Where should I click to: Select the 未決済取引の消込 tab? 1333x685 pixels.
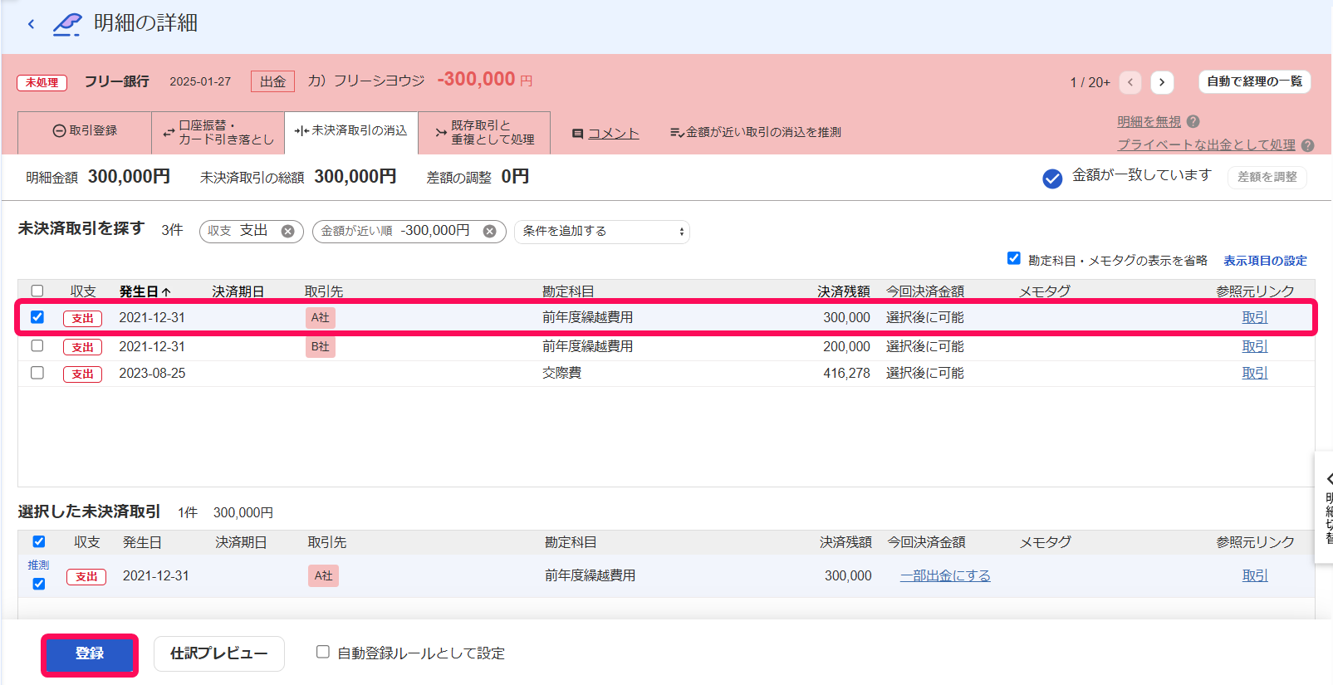(351, 131)
